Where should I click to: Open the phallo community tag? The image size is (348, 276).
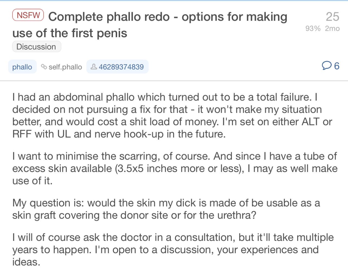tap(22, 67)
